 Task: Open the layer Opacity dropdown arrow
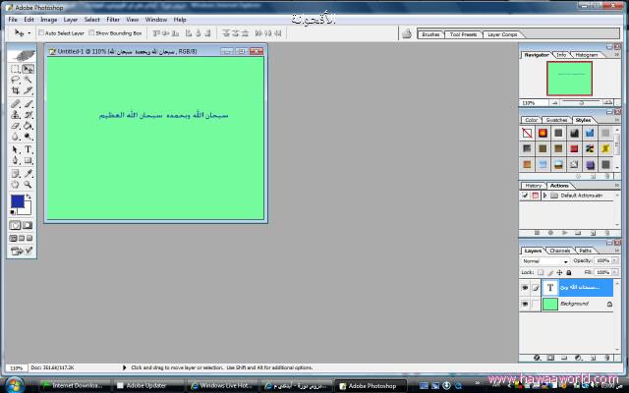click(x=615, y=260)
